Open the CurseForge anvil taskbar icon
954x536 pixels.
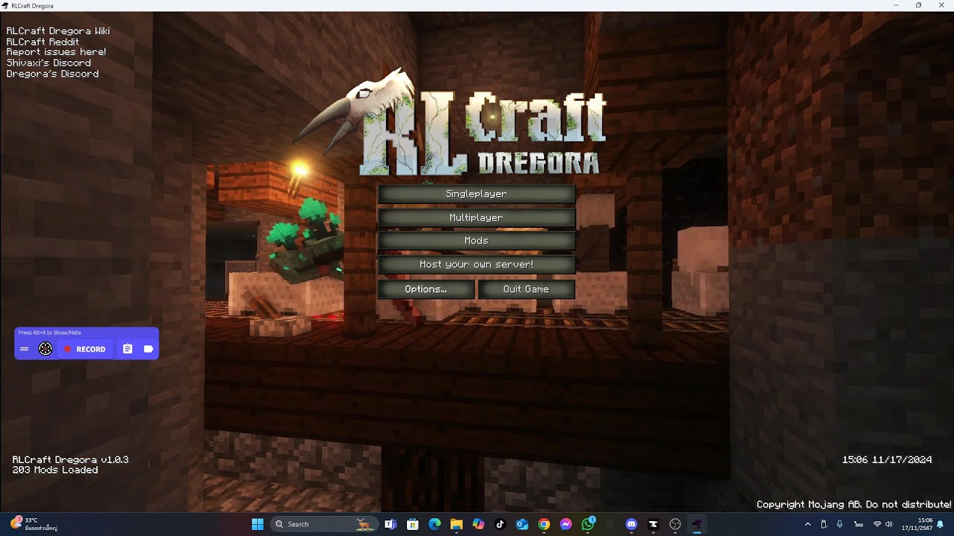point(654,524)
